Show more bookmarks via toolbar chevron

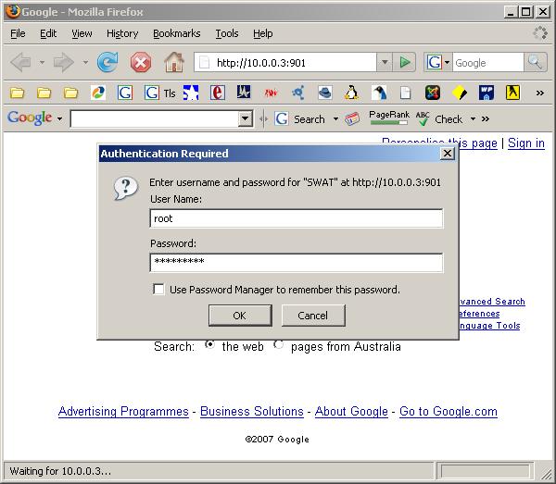(539, 93)
